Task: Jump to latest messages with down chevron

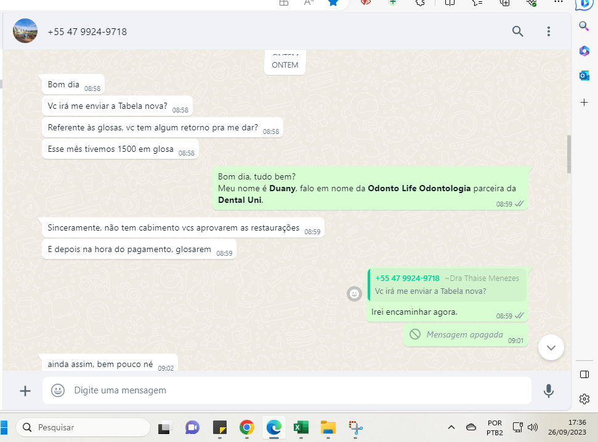Action: tap(551, 347)
